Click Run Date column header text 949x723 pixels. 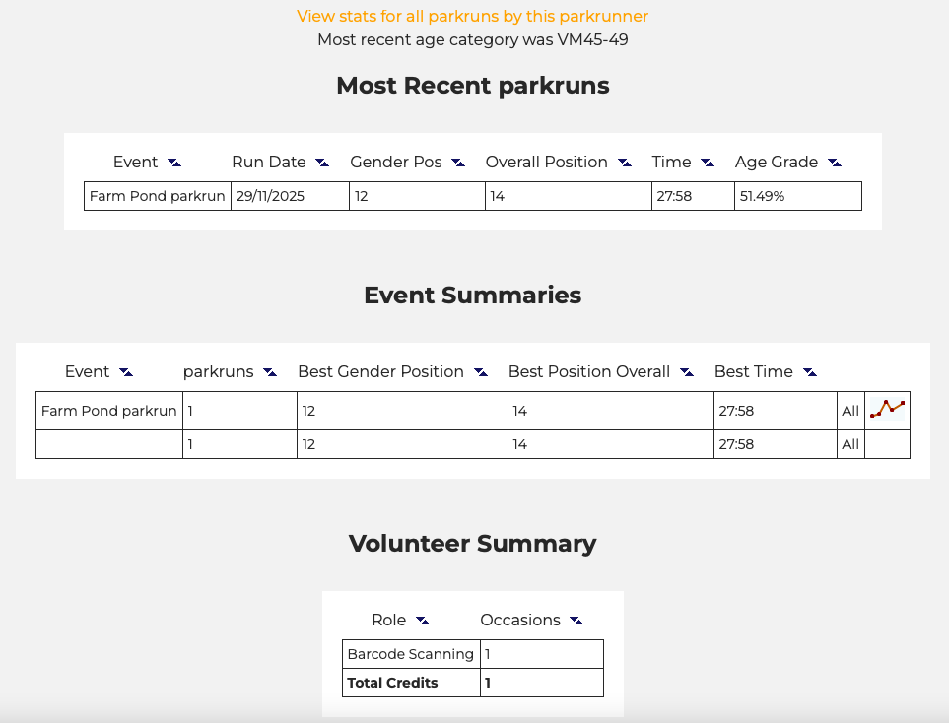(x=269, y=162)
